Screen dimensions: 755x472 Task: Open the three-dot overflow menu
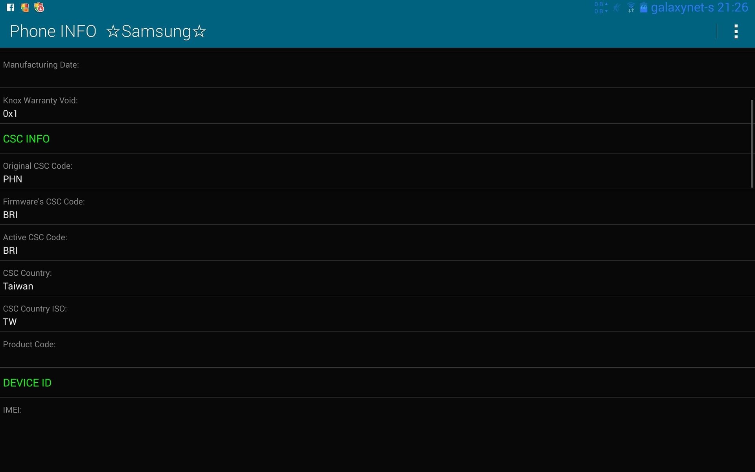coord(736,31)
